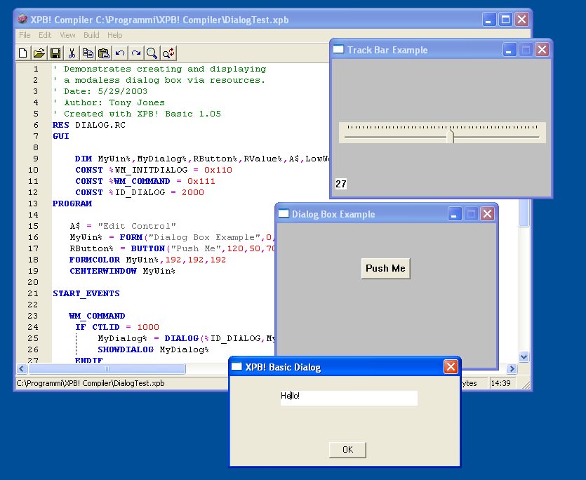586x480 pixels.
Task: Redo the edit with the toolbar arrow
Action: pyautogui.click(x=136, y=53)
